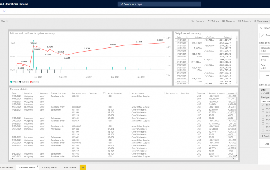The width and height of the screenshot is (270, 170).
Task: Click the Forecast details scroll-down arrow
Action: (236, 155)
